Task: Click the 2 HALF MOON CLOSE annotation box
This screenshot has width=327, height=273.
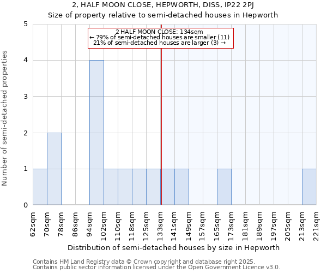Action: point(160,38)
